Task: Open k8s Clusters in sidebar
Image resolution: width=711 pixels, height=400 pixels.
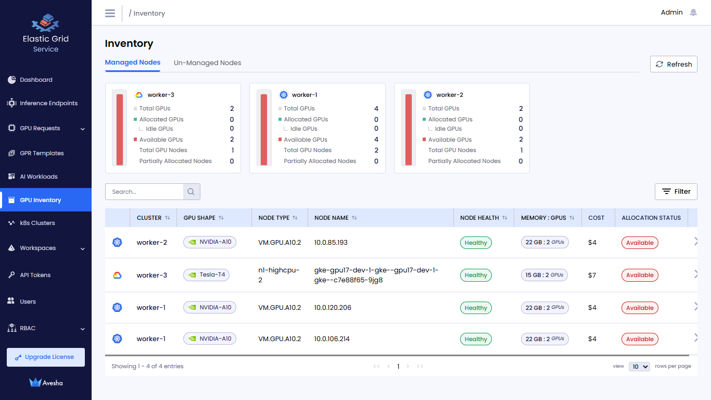Action: 37,223
